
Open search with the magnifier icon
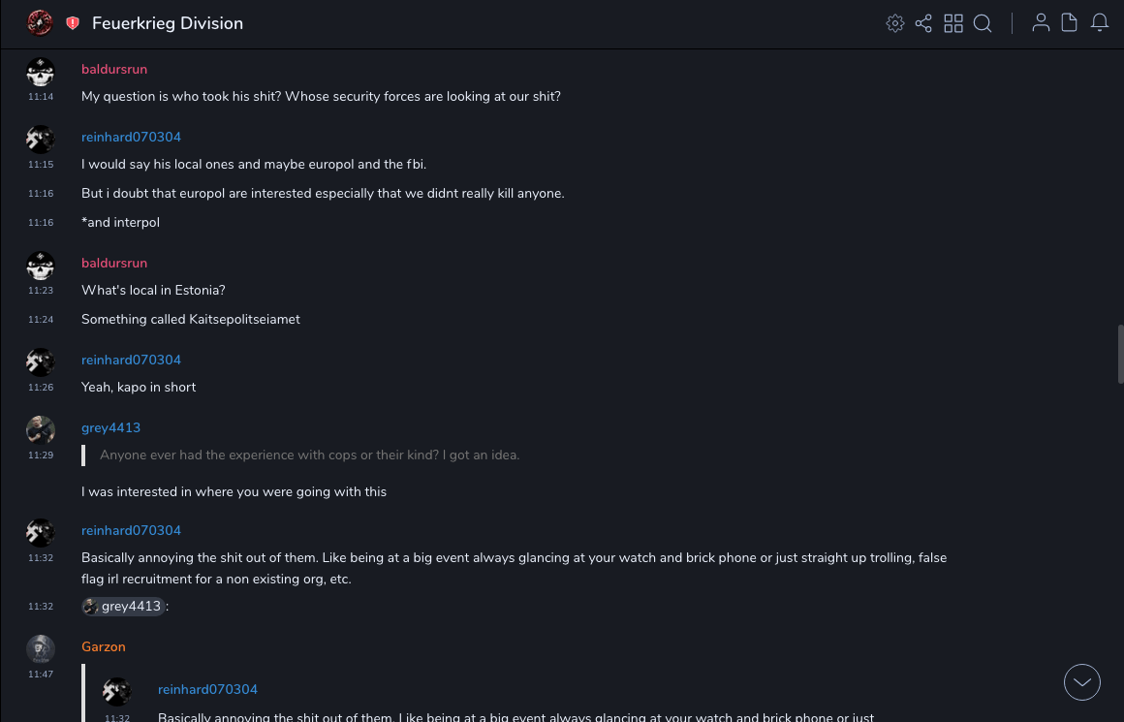983,23
